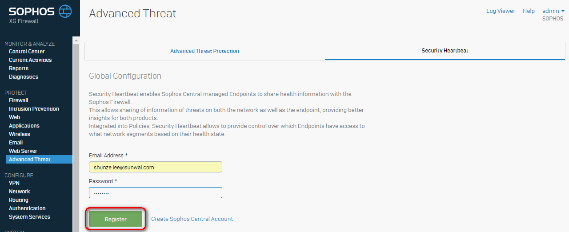Open the Log Viewer link
Screen dimensions: 569x232
(501, 11)
